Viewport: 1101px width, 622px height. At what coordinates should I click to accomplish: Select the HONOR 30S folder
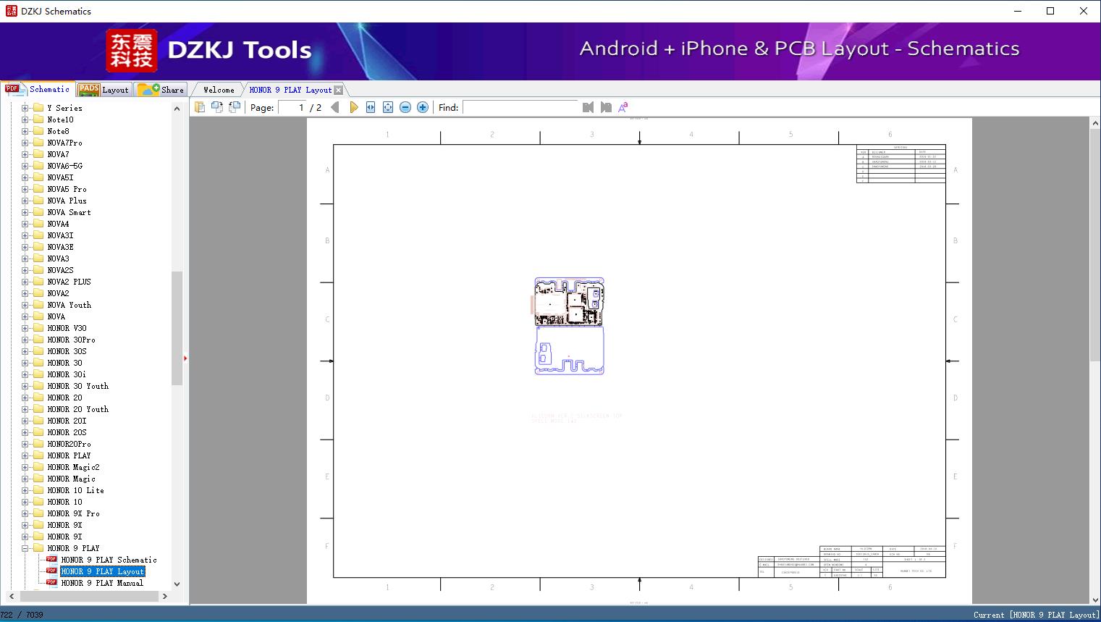(x=67, y=351)
